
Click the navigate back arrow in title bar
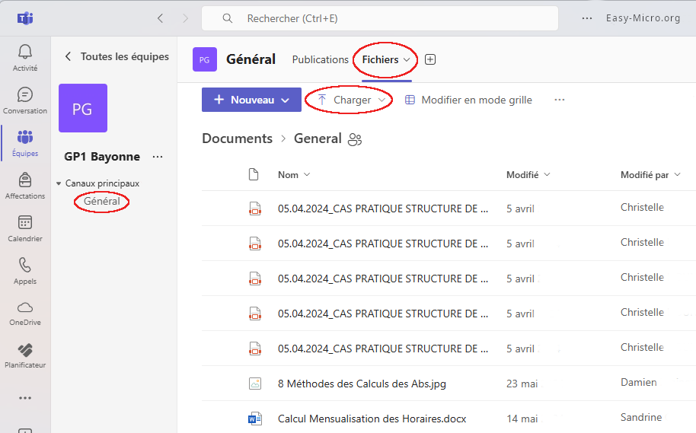(160, 18)
